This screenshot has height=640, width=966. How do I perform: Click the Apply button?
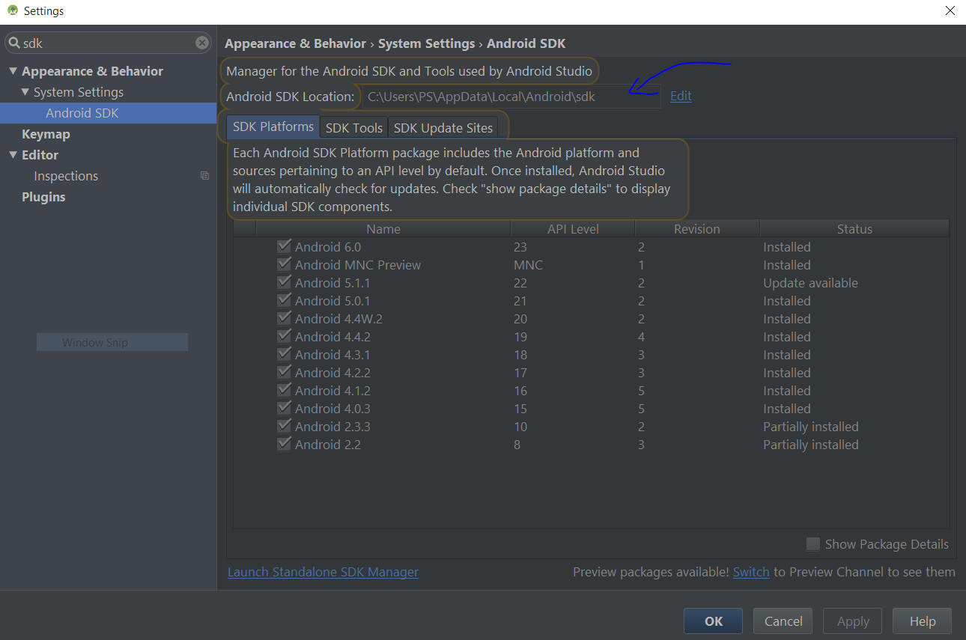[853, 621]
